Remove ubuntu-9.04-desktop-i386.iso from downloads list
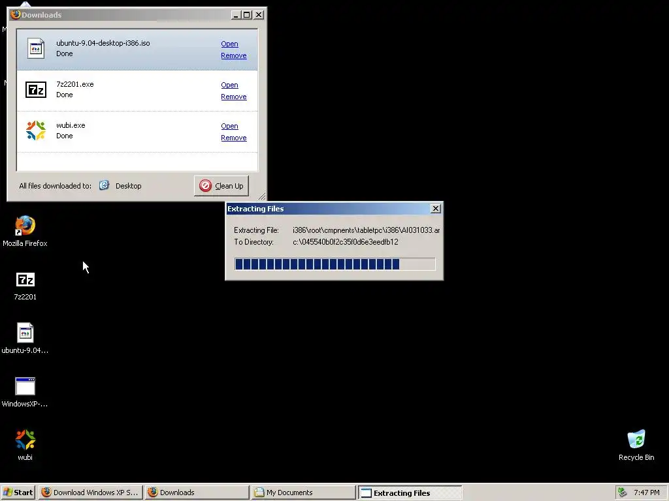 coord(234,56)
